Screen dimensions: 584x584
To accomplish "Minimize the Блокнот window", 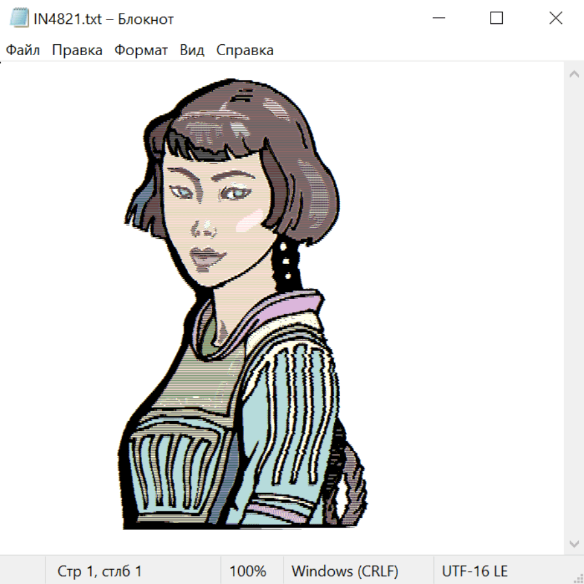I will pyautogui.click(x=439, y=19).
